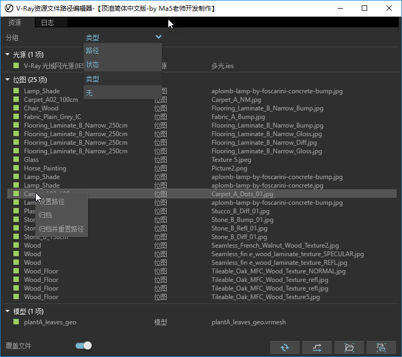This screenshot has width=402, height=357.
Task: Collapse the 位图 (25 项) group
Action: point(8,79)
